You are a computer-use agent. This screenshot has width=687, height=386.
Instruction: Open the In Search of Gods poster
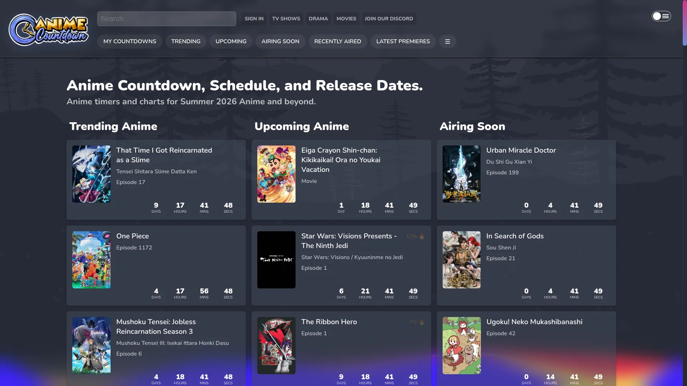pyautogui.click(x=461, y=260)
